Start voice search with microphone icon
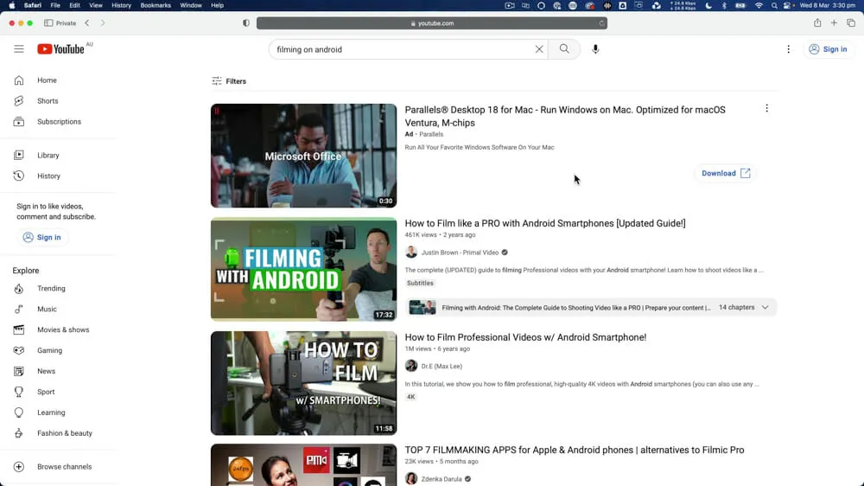Viewport: 864px width, 486px height. [x=595, y=49]
